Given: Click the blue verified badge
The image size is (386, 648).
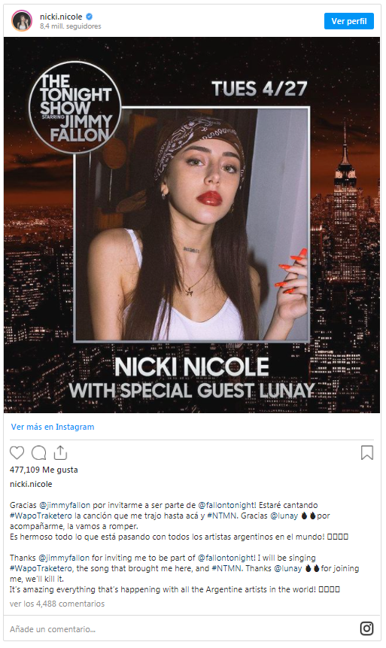Looking at the screenshot, I should point(89,17).
